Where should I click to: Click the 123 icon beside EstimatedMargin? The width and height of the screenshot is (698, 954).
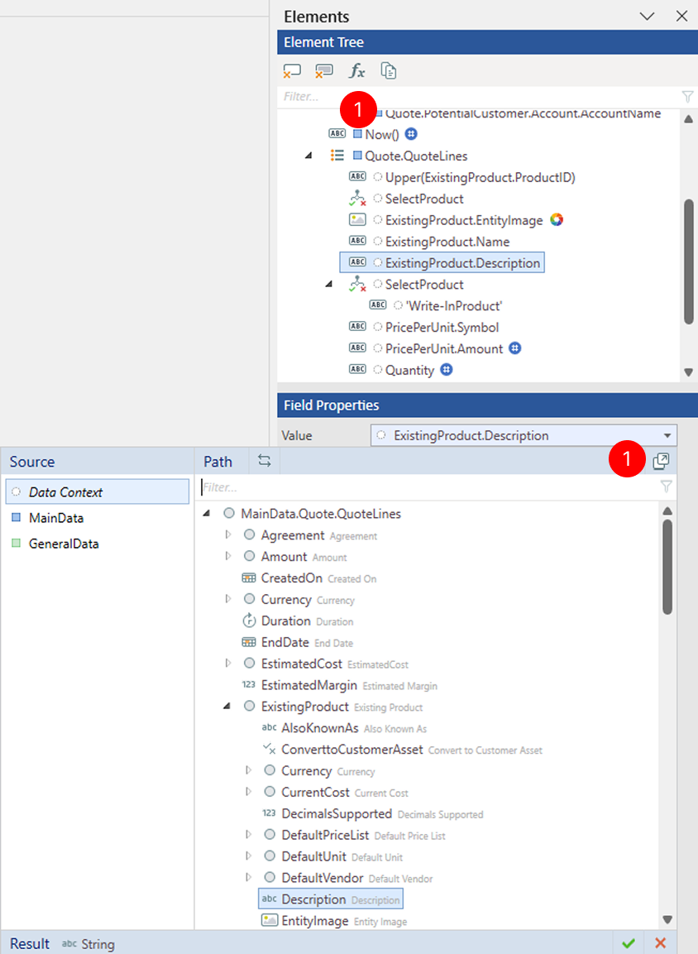tap(249, 684)
